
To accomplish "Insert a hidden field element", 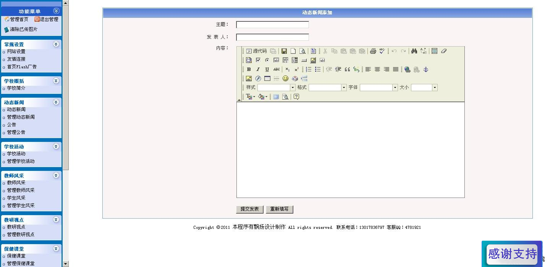I will [x=322, y=60].
